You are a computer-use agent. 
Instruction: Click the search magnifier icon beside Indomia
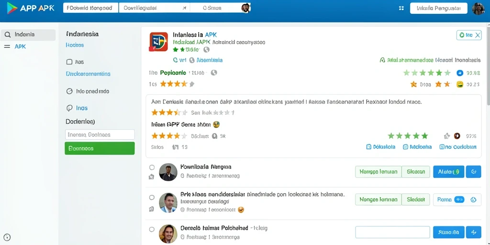click(8, 34)
